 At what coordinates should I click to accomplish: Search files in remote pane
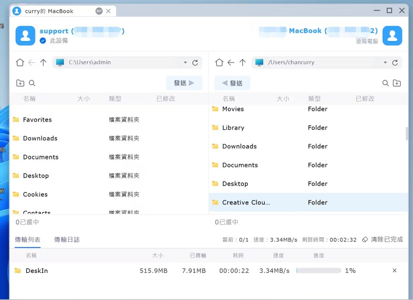pyautogui.click(x=385, y=83)
